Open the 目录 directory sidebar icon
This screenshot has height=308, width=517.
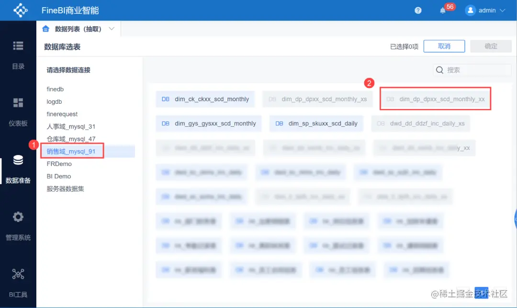click(x=18, y=46)
